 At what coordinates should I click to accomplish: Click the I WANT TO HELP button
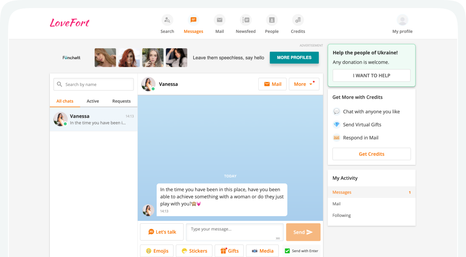[x=372, y=75]
